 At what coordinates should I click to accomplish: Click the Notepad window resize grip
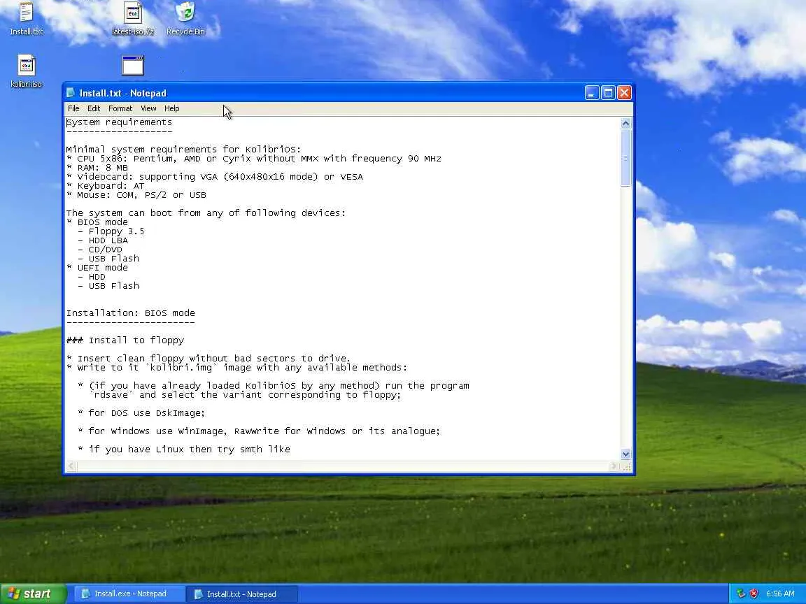click(626, 467)
